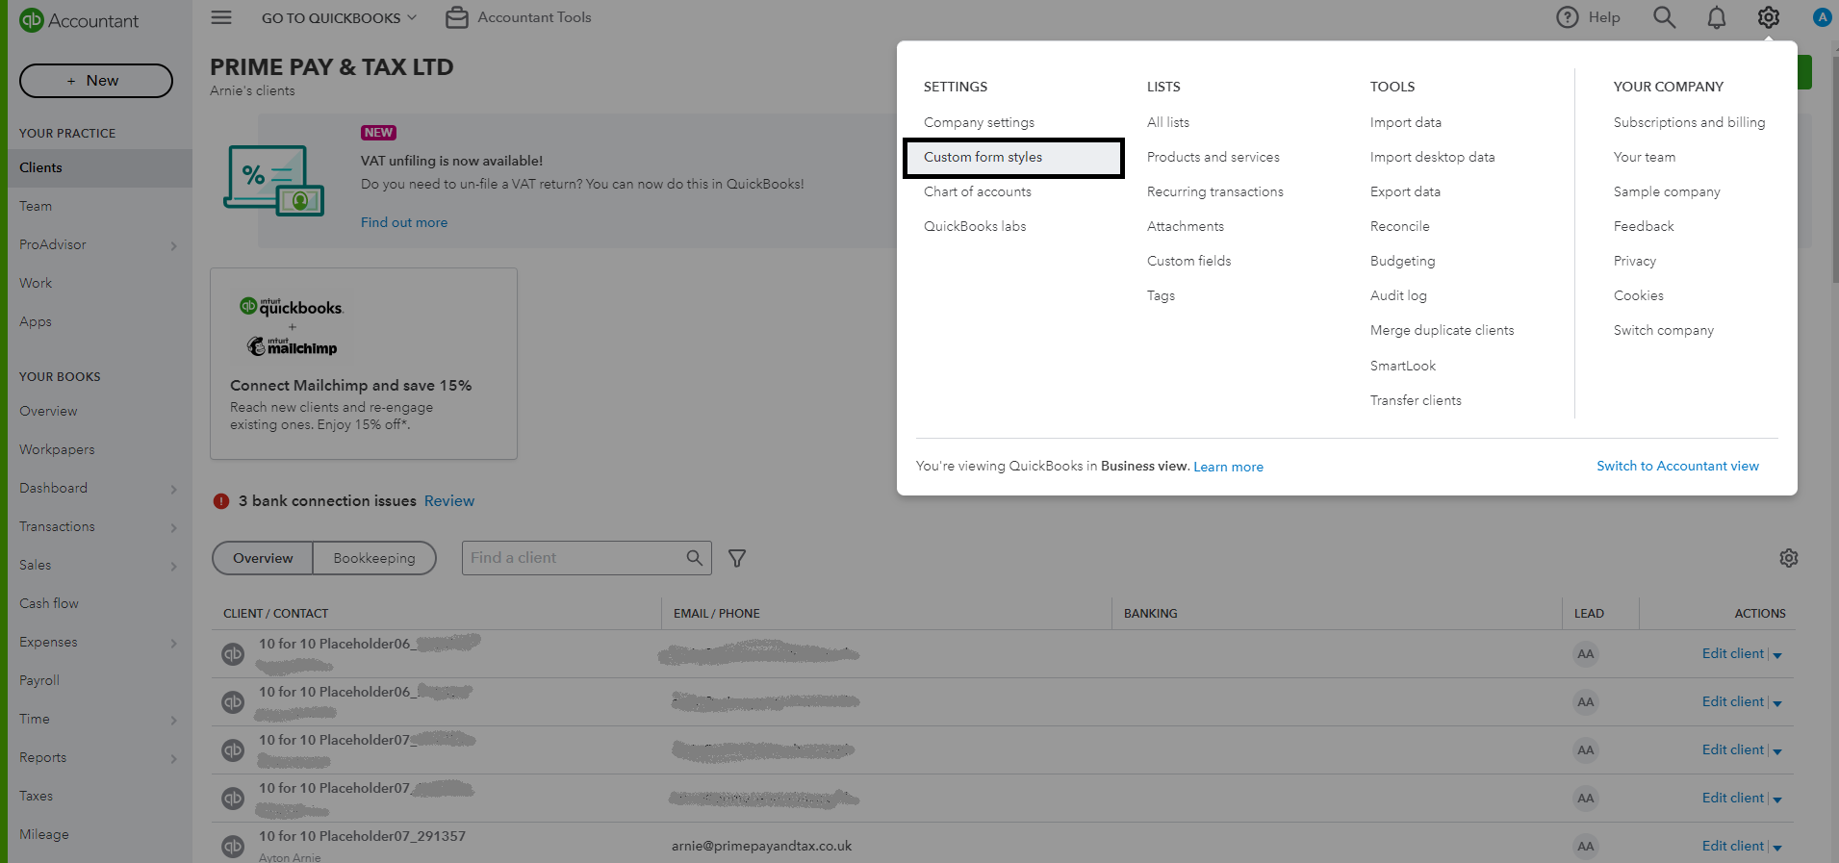This screenshot has height=863, width=1839.
Task: Expand Expenses submenu arrow
Action: [174, 644]
